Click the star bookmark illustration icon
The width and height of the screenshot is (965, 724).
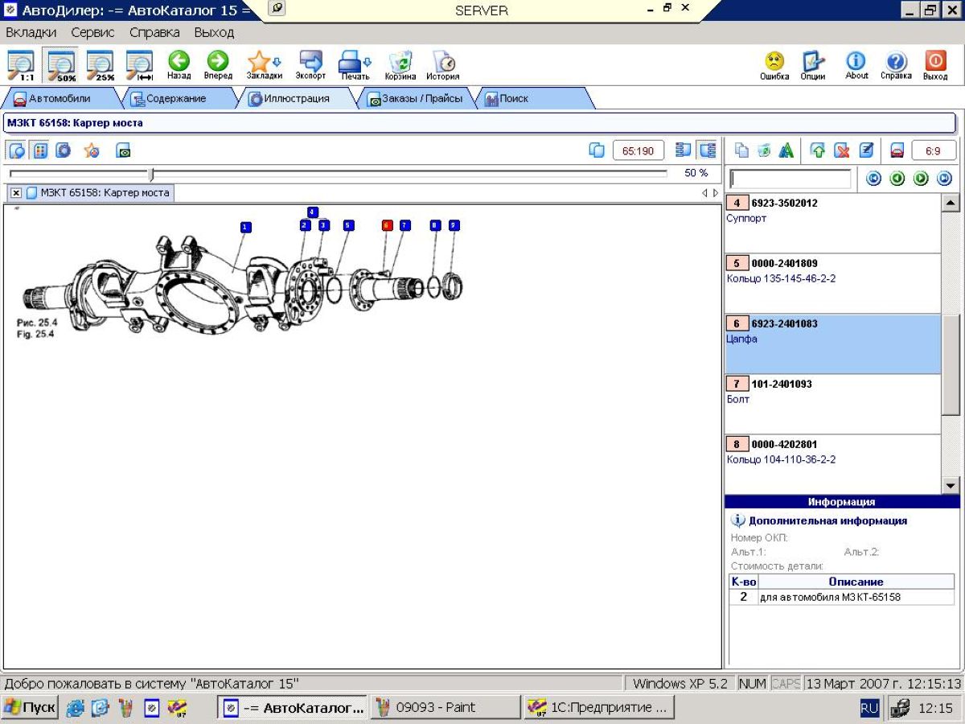click(x=92, y=150)
